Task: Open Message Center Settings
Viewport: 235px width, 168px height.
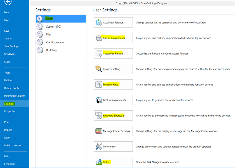Action: pos(113,131)
